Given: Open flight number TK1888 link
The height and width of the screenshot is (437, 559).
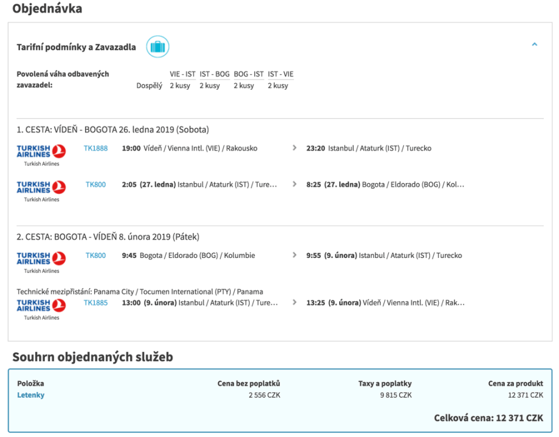Looking at the screenshot, I should pyautogui.click(x=95, y=148).
